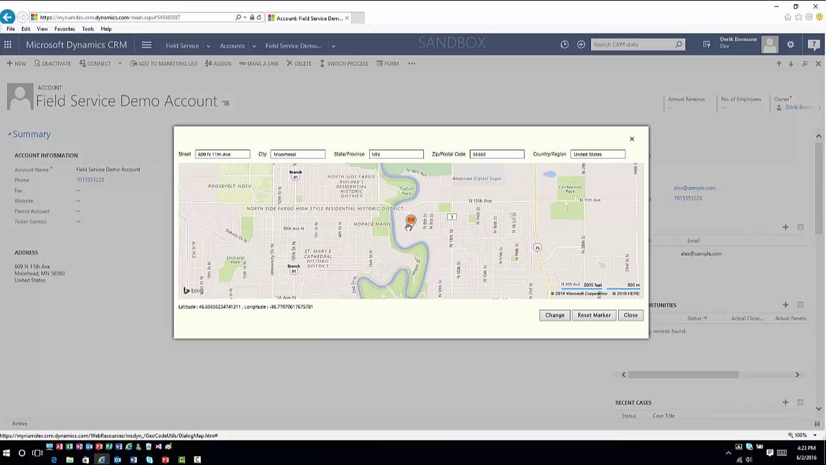Viewport: 826px width, 465px height.
Task: Click the browser back button
Action: pos(8,17)
